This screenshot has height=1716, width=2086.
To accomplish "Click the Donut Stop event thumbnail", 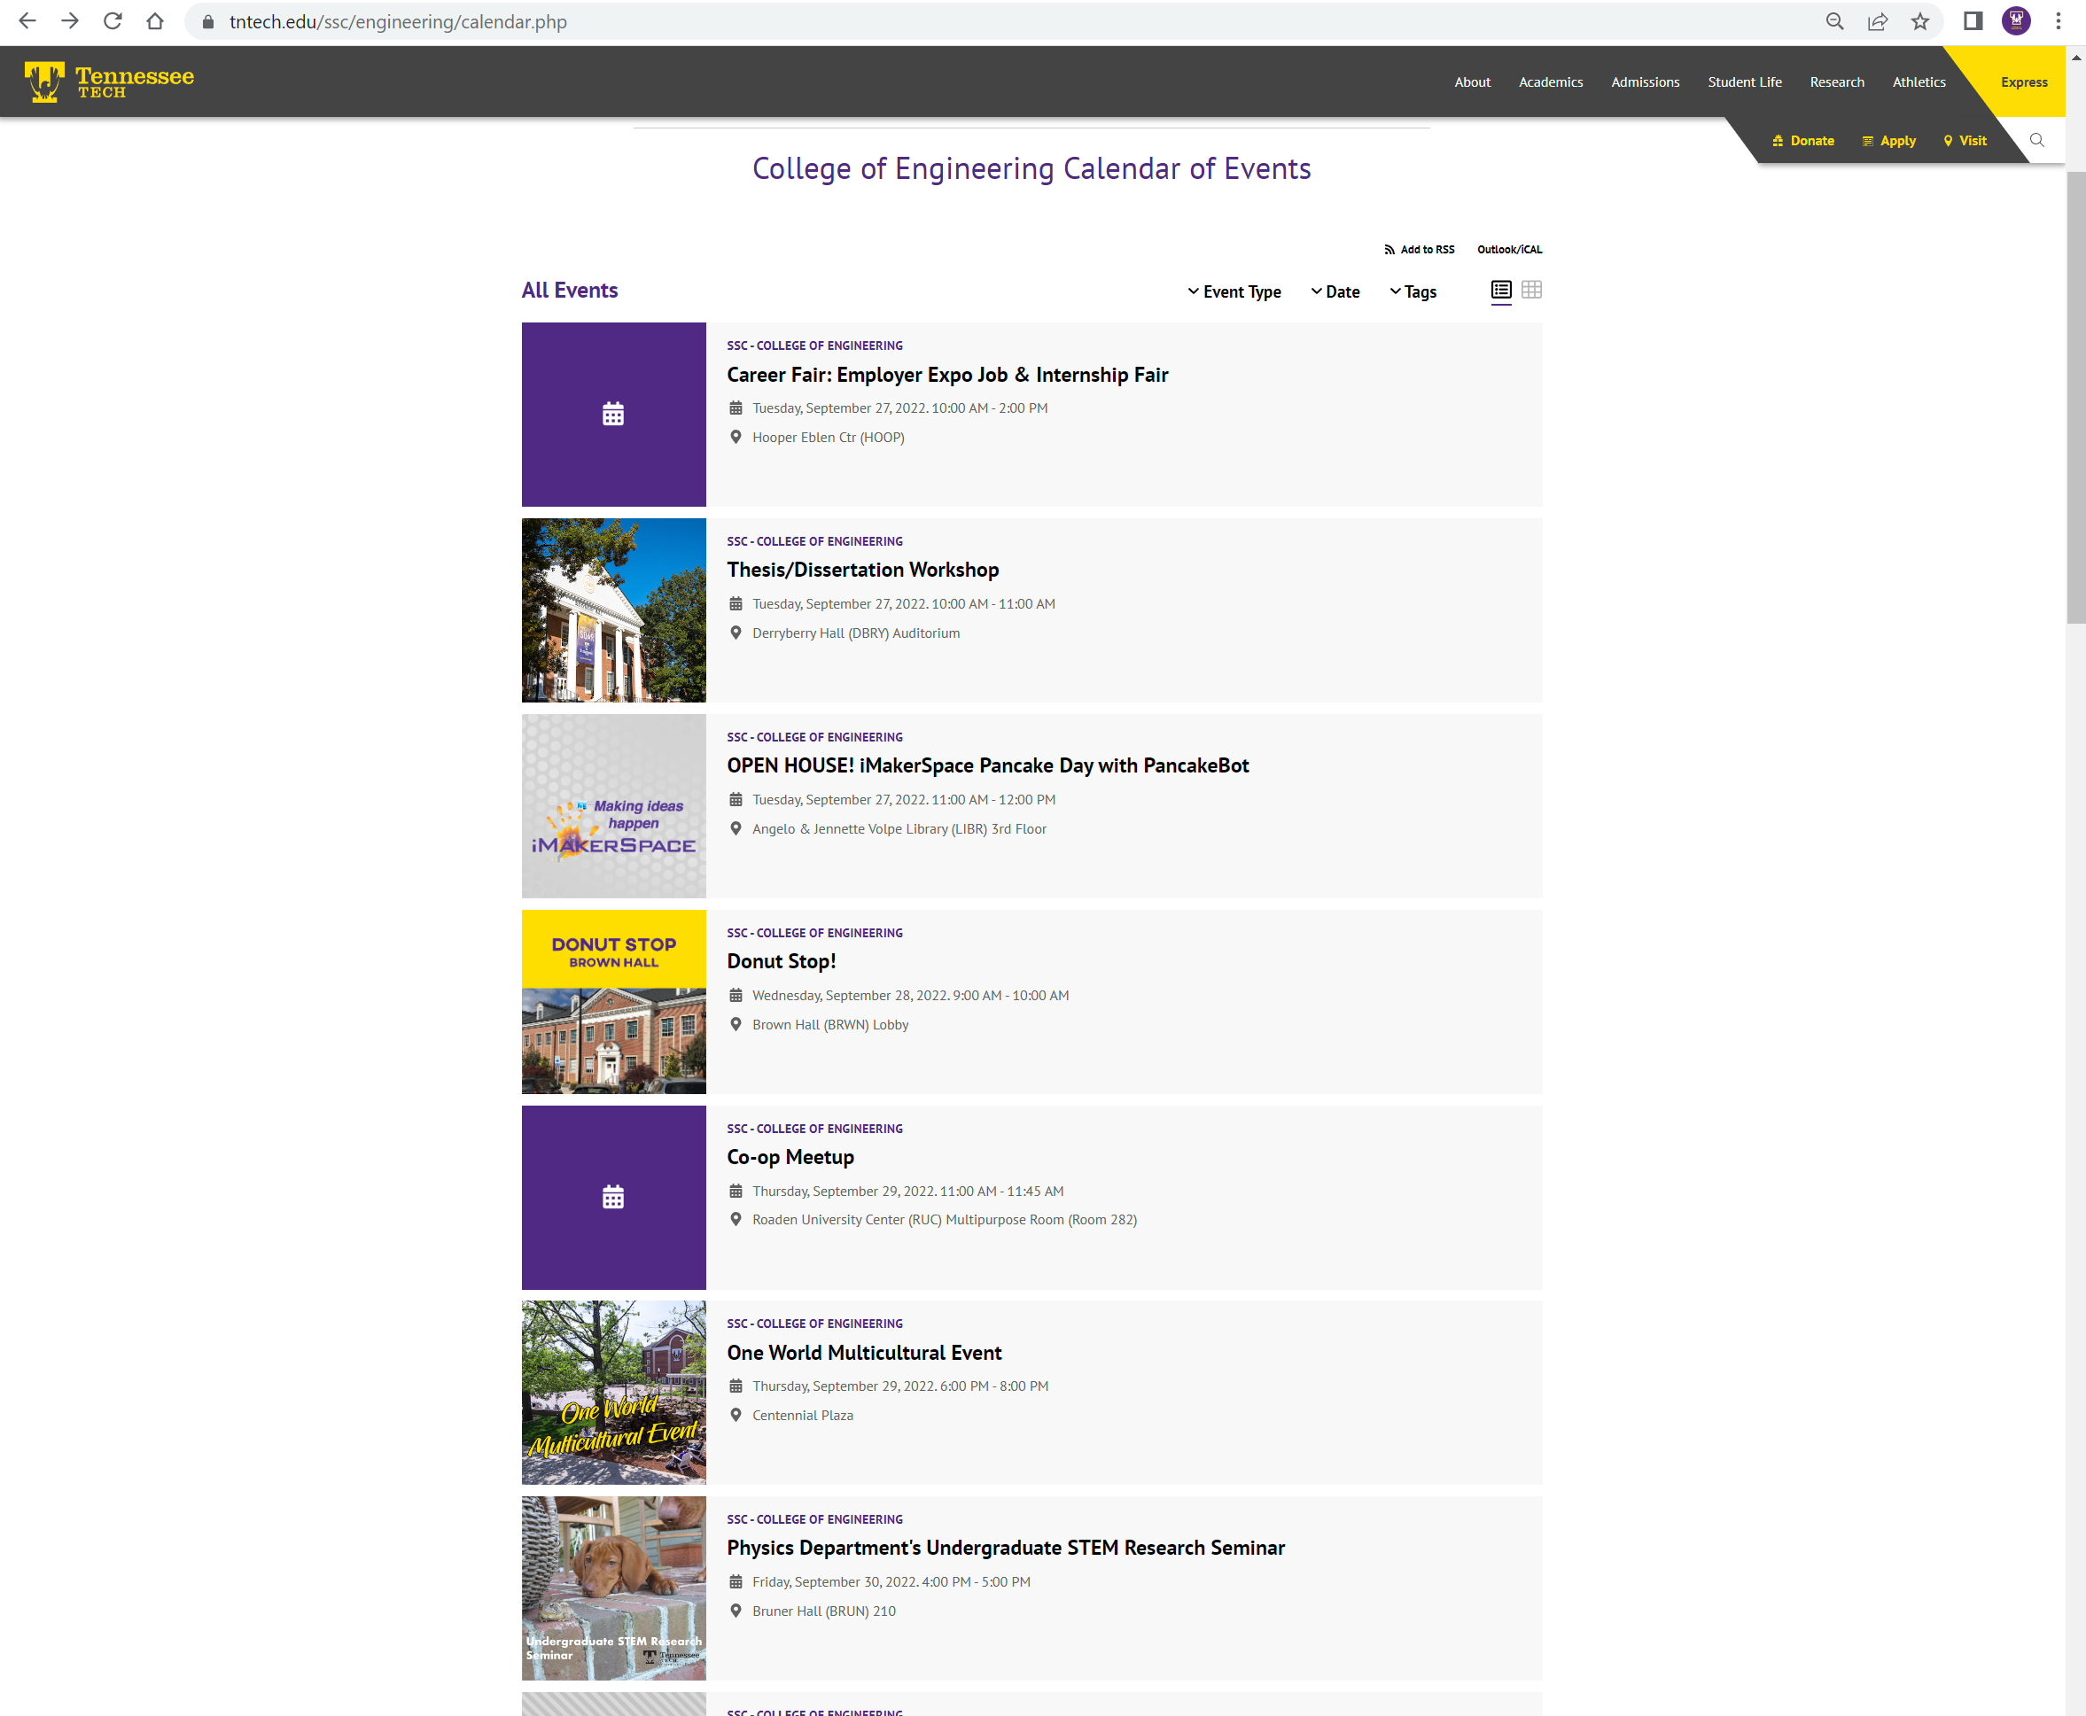I will click(614, 1001).
